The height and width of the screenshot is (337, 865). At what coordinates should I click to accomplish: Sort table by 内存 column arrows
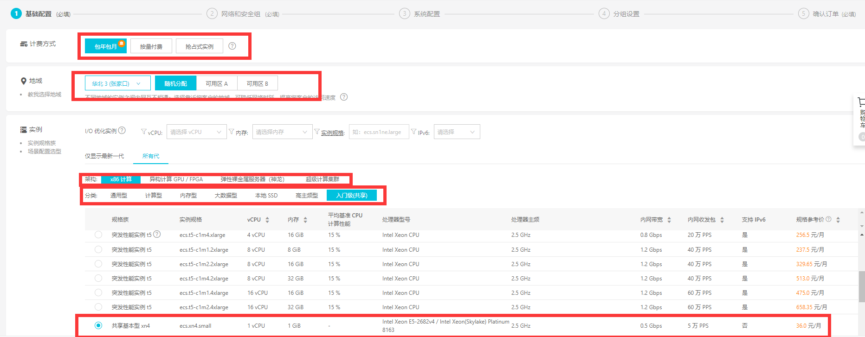(x=305, y=220)
